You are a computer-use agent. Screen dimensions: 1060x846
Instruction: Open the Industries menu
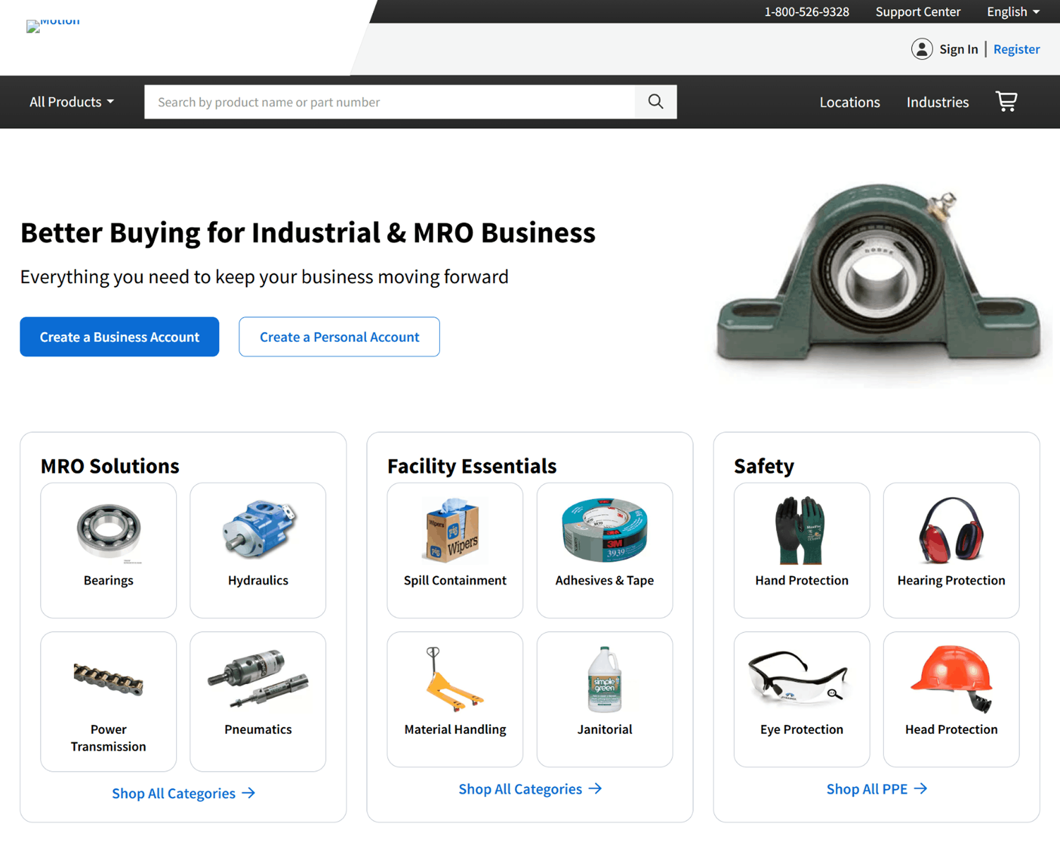tap(937, 102)
